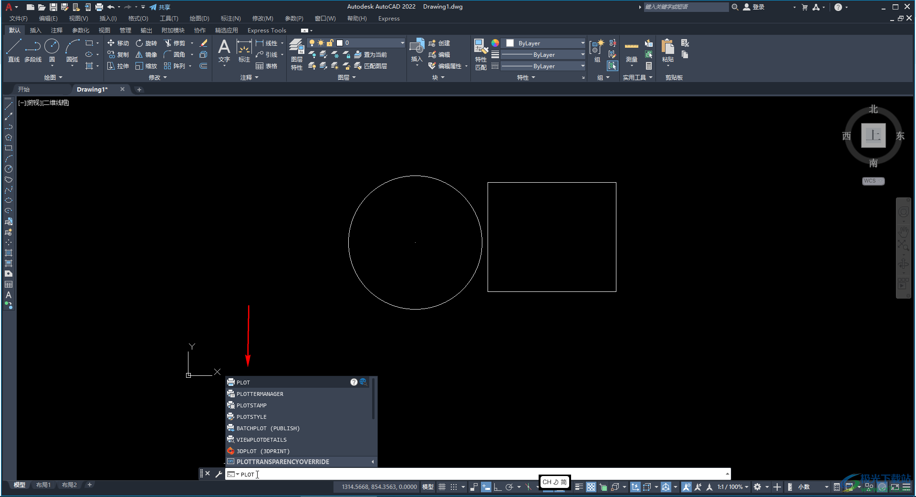Toggle the 模型 model space status button
This screenshot has height=497, width=916.
coord(427,487)
